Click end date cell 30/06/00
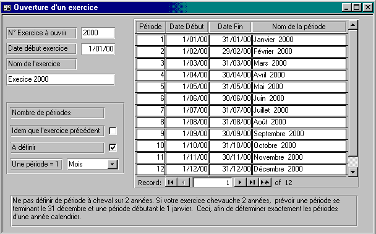376x234 pixels. click(x=230, y=98)
